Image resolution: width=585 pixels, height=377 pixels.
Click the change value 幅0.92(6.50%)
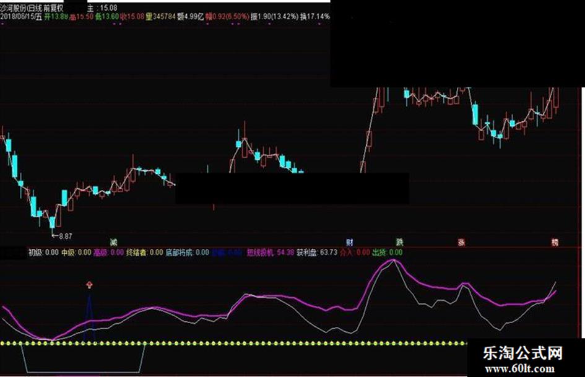pyautogui.click(x=227, y=17)
